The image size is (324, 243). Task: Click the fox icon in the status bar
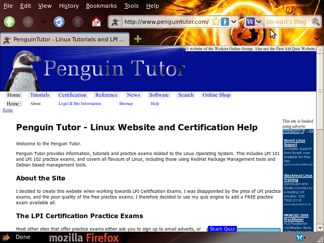pos(6,237)
